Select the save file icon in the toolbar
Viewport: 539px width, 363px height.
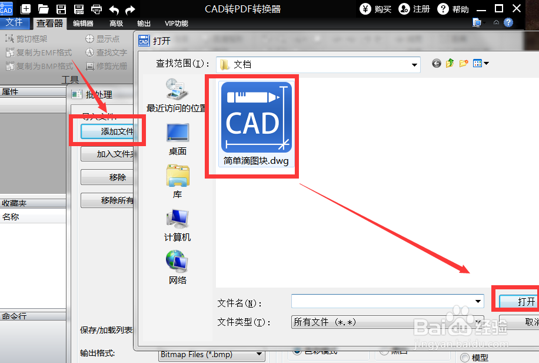tap(61, 9)
